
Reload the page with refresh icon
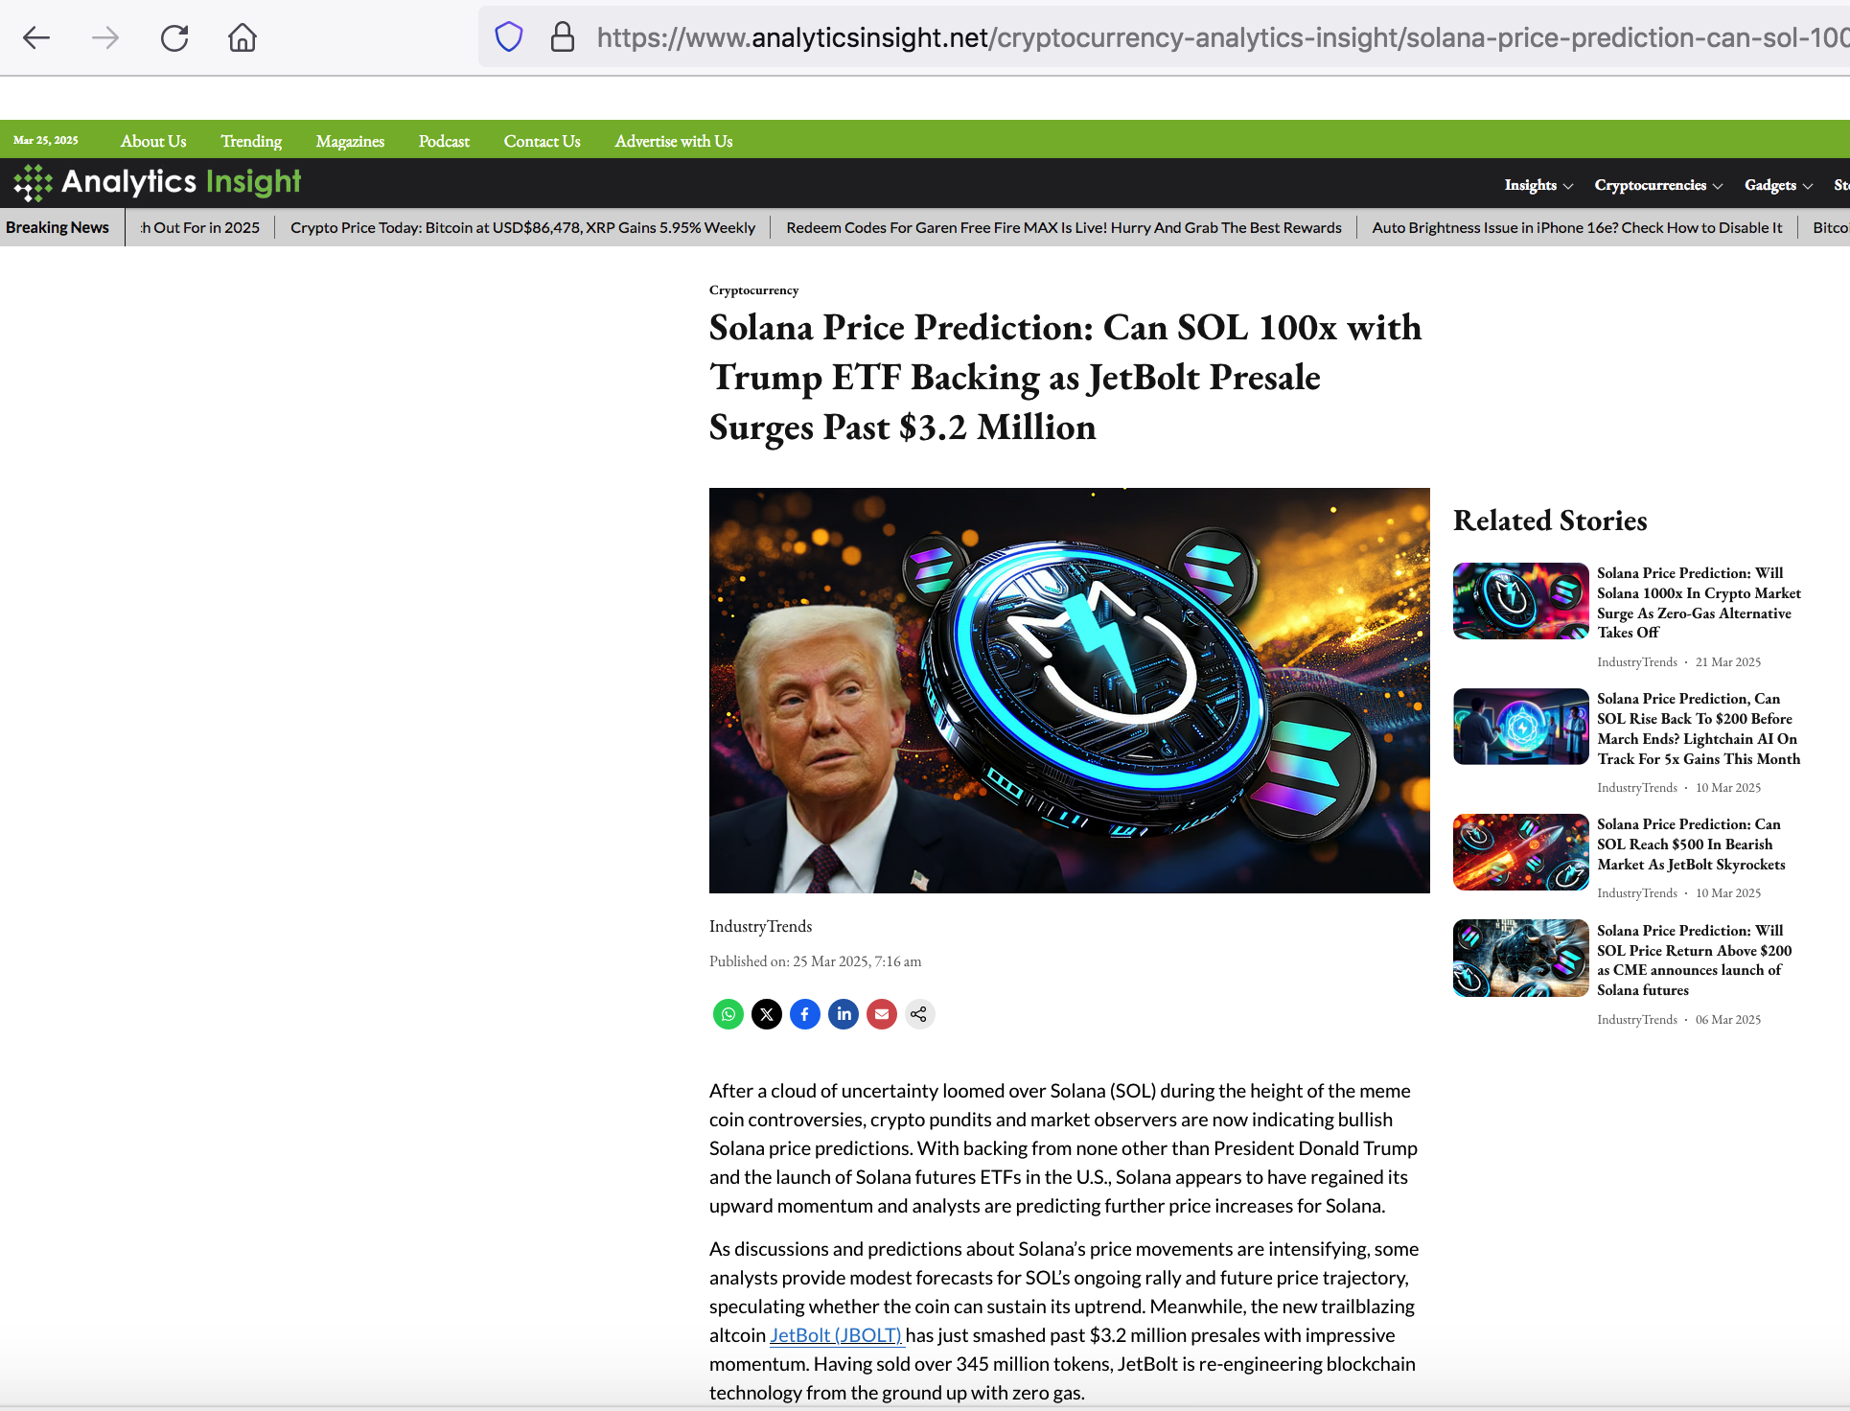pyautogui.click(x=174, y=38)
